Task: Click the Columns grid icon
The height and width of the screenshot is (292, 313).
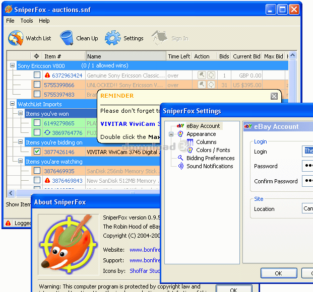Action: point(190,142)
